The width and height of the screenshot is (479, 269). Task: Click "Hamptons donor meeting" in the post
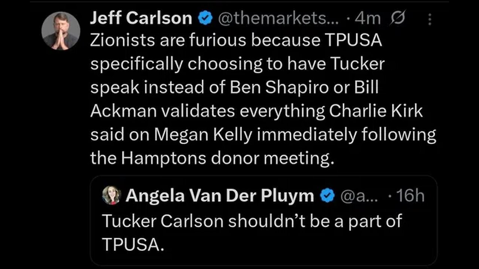click(226, 158)
